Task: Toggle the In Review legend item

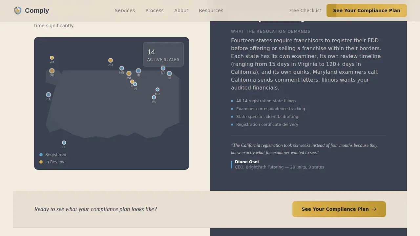Action: 52,162
